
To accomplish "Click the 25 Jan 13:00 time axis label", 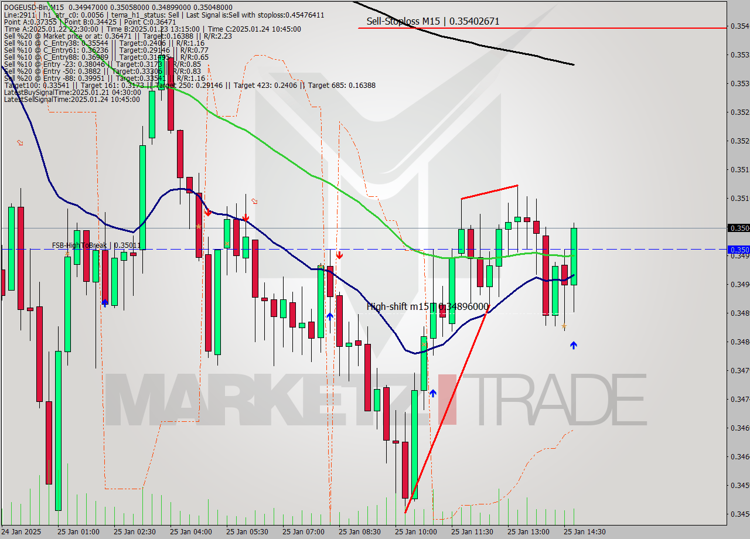I will 528,531.
